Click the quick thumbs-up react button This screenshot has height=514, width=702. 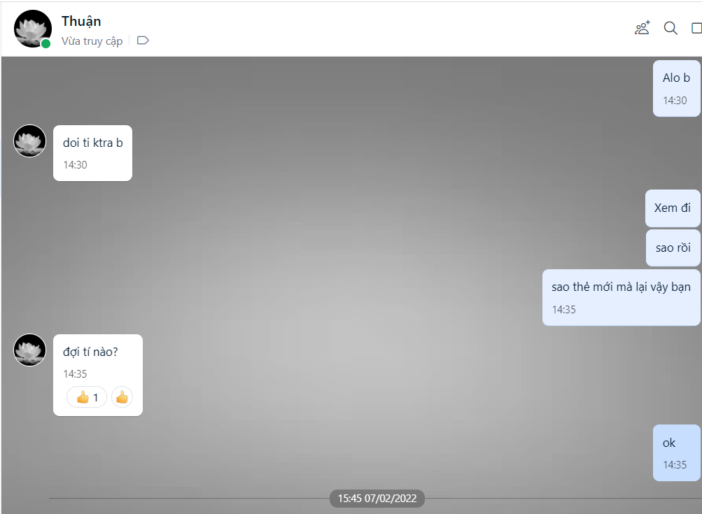coord(122,397)
